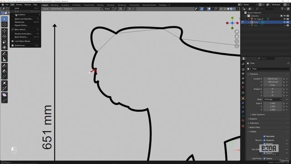Select the Move tool
291x164 pixels.
[x=5, y=31]
